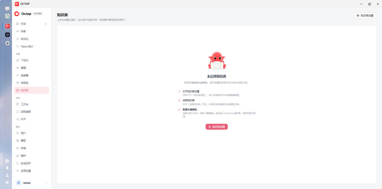Open the 用户 people icon
382x189 pixels.
(18, 133)
